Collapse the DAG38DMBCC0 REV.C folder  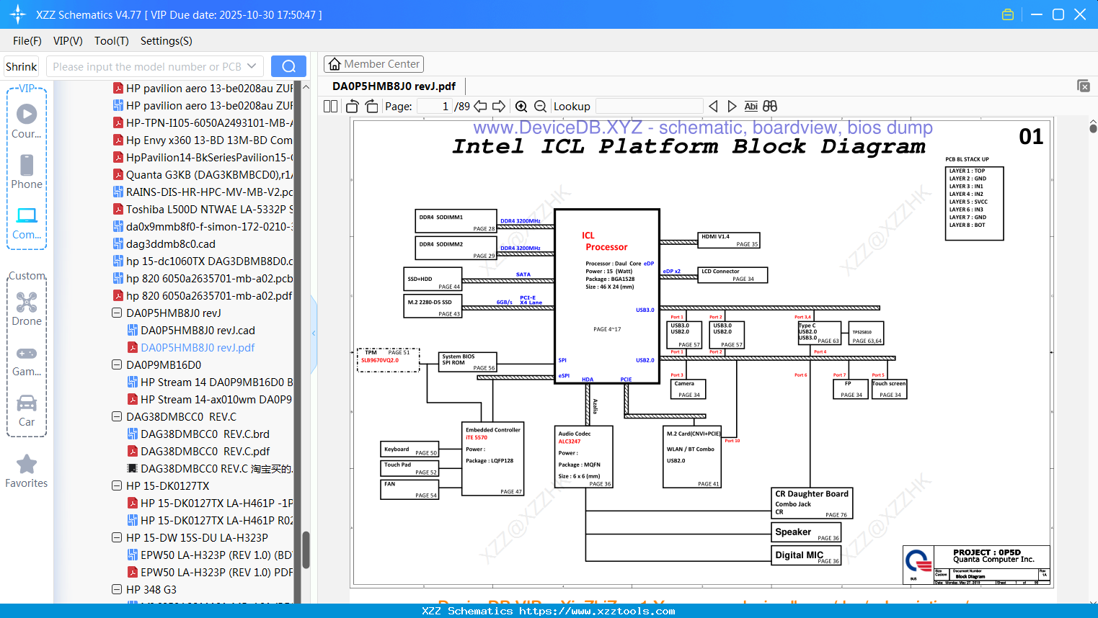pyautogui.click(x=117, y=417)
